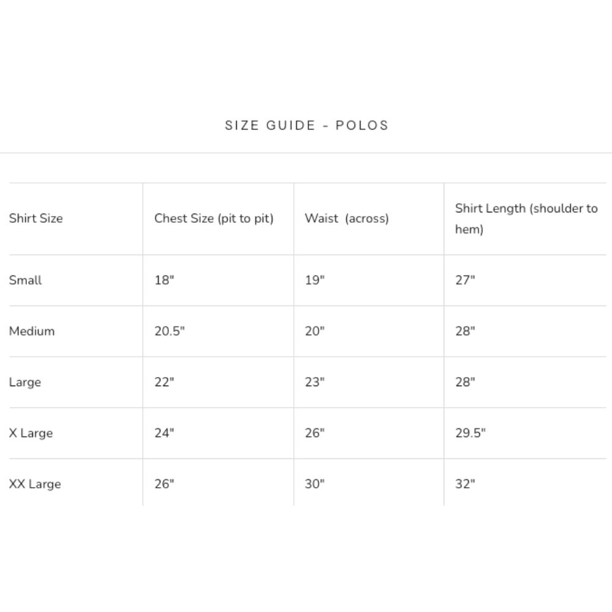Select the Large waist value 23"
This screenshot has height=612, width=612.
[x=315, y=382]
